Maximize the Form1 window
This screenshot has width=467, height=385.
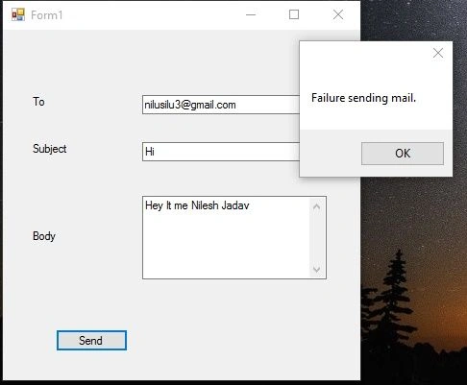[294, 14]
